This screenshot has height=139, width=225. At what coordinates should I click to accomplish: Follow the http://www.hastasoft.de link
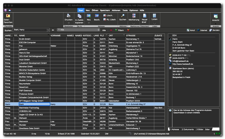pyautogui.click(x=183, y=64)
